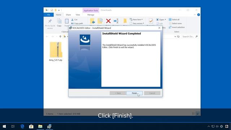Click the Explorer Help question icon
The width and height of the screenshot is (231, 130).
(x=199, y=15)
